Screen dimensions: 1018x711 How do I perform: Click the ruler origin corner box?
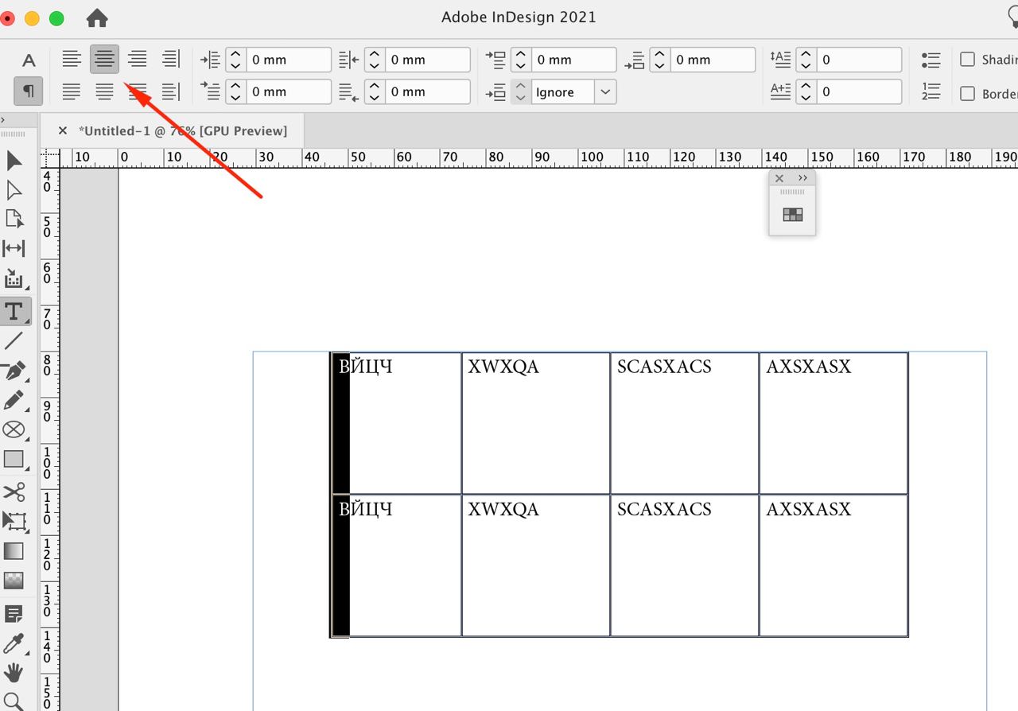click(50, 157)
